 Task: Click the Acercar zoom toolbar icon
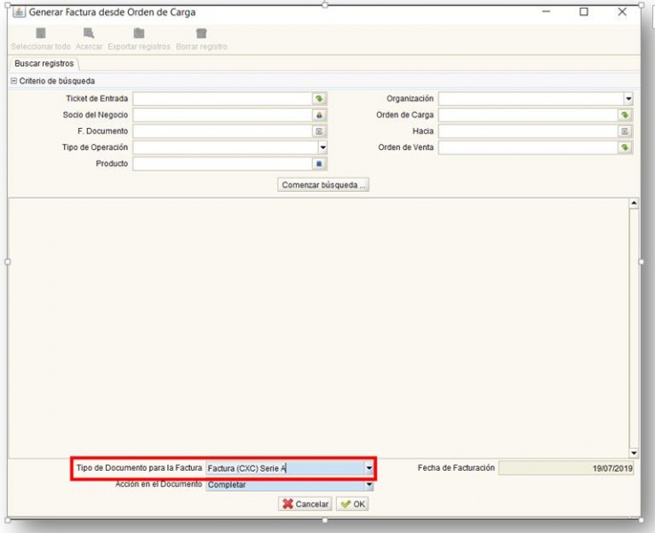[x=89, y=34]
